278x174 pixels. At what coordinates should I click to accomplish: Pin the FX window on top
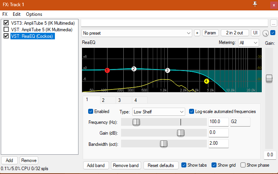254,4
